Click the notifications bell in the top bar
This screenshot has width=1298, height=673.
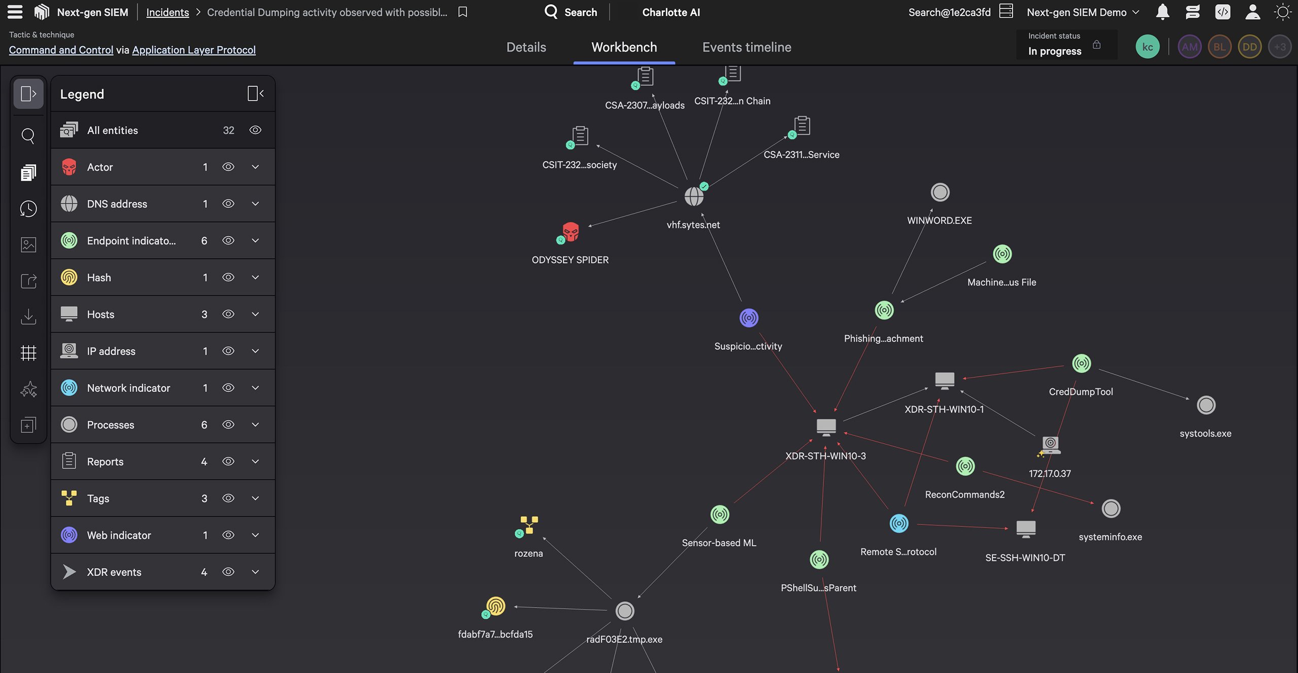pos(1162,12)
